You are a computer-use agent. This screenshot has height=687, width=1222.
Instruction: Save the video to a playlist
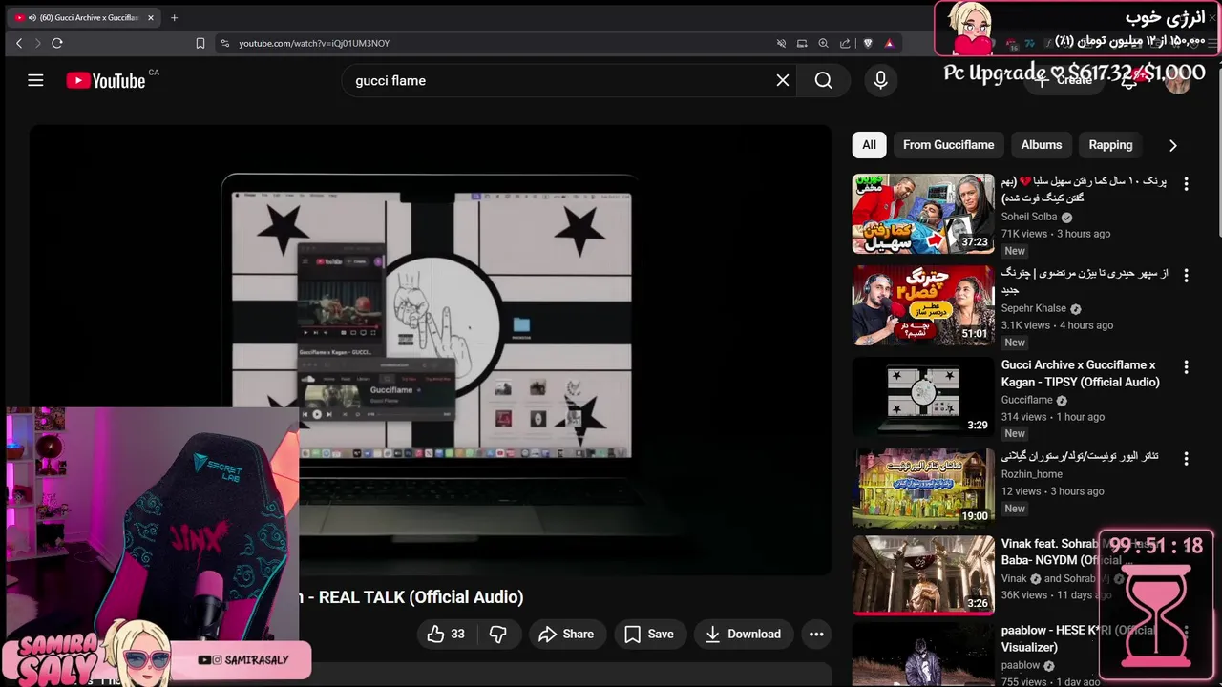(x=649, y=634)
